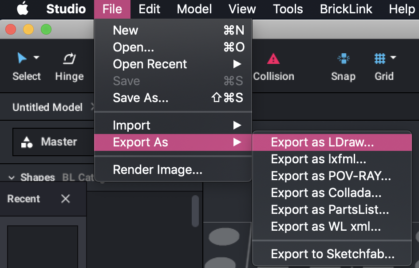Choose Export as PartsList option
The image size is (419, 268).
330,209
